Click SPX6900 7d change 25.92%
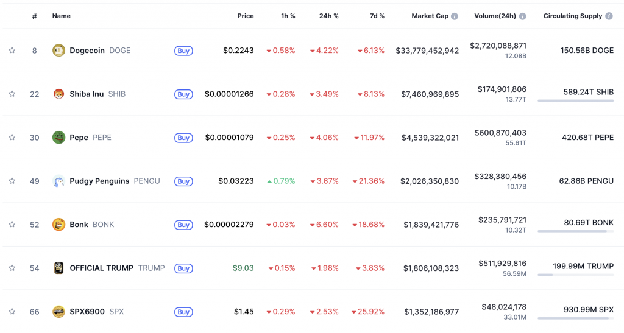This screenshot has height=333, width=624. tap(367, 312)
